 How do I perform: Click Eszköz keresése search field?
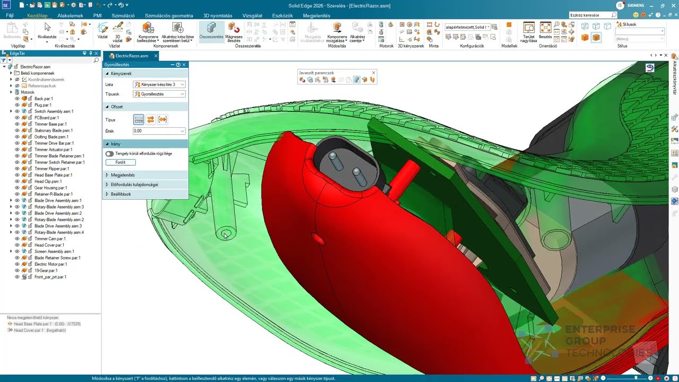[x=593, y=15]
